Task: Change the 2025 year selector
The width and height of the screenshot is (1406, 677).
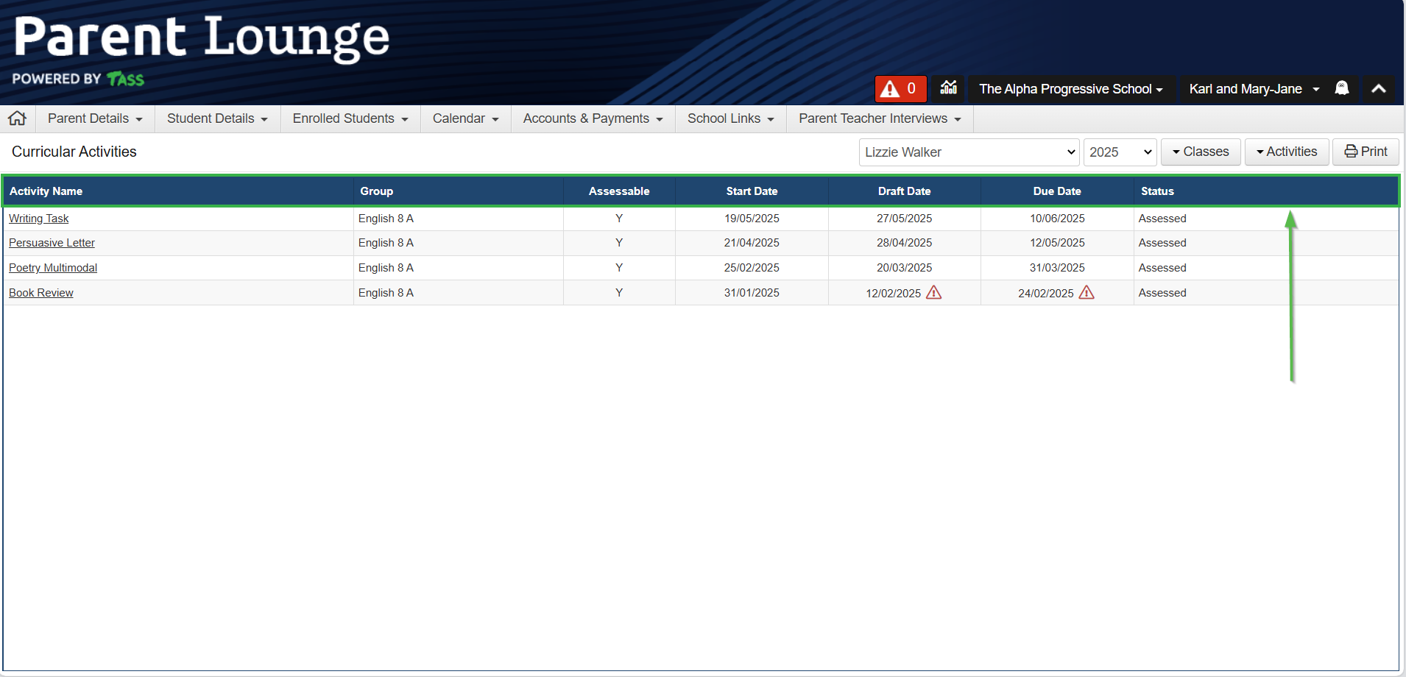Action: pos(1119,152)
